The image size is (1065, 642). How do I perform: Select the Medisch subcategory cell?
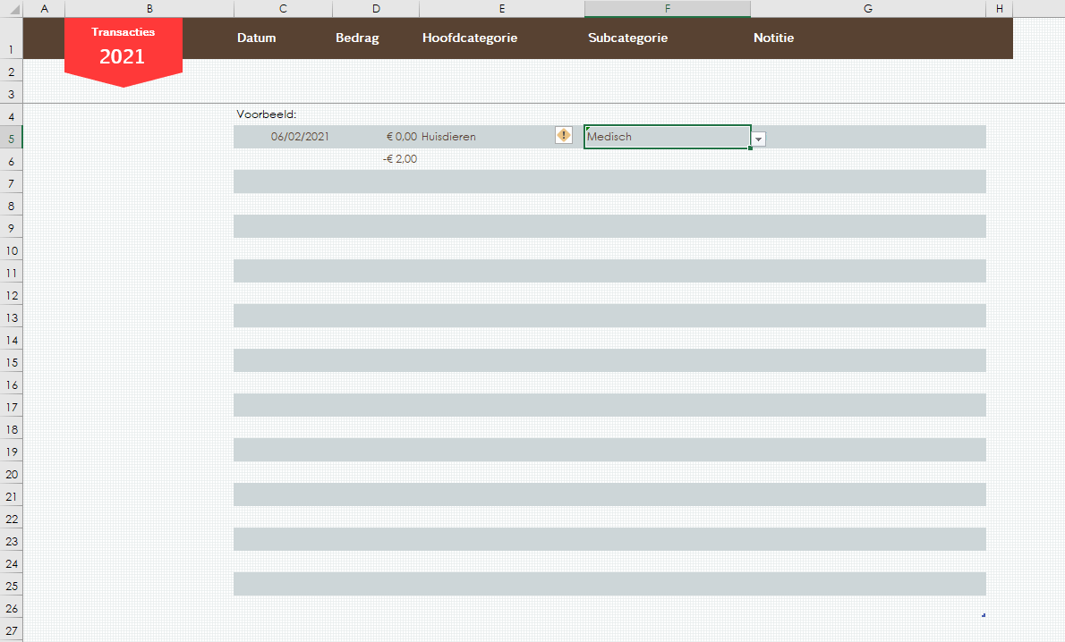668,137
